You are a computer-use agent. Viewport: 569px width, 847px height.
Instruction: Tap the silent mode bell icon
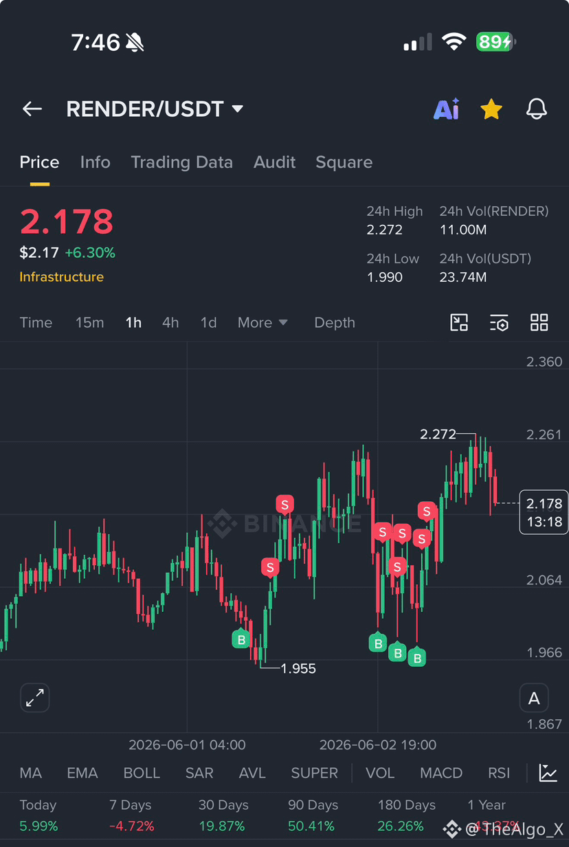pyautogui.click(x=135, y=43)
